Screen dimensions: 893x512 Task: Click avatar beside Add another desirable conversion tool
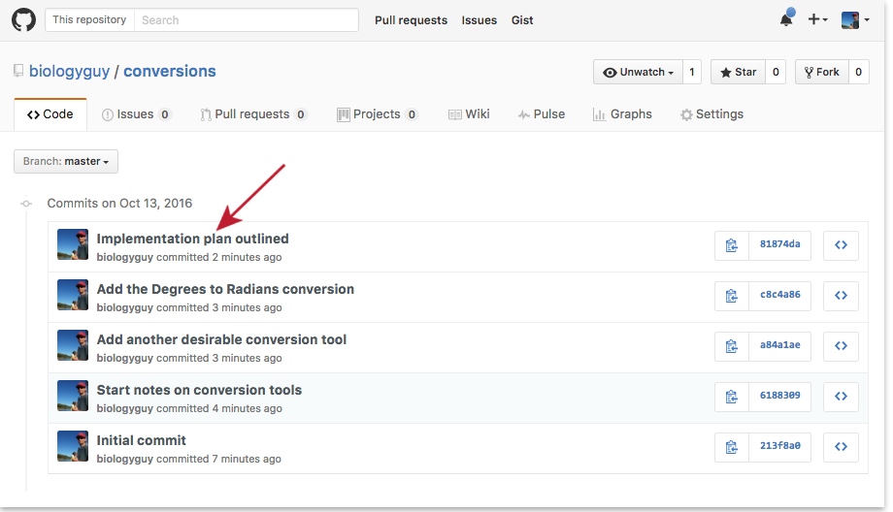click(x=73, y=345)
